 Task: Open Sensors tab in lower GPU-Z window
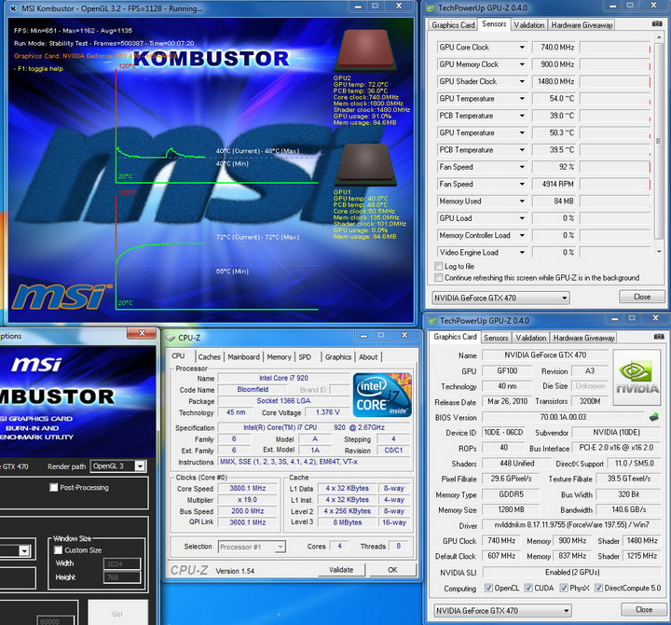click(496, 338)
